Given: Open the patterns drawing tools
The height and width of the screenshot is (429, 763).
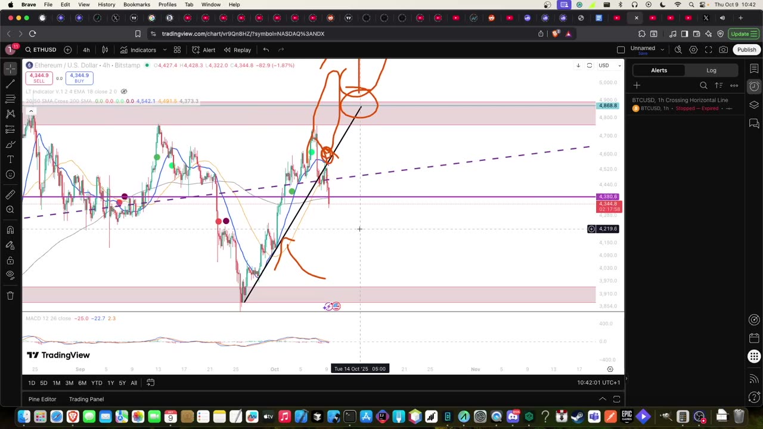Looking at the screenshot, I should click(x=10, y=114).
